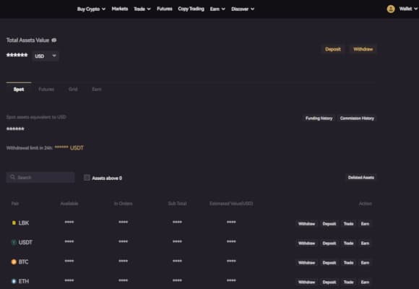Click Trade in the BTC row

(348, 263)
